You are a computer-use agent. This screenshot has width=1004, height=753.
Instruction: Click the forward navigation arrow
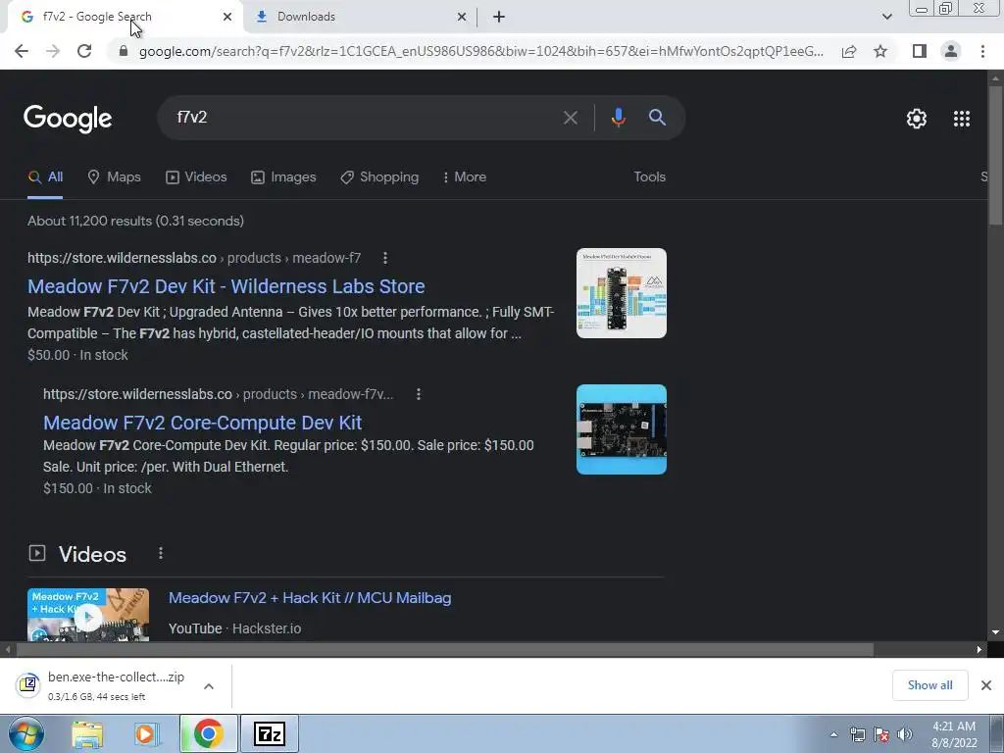[53, 51]
